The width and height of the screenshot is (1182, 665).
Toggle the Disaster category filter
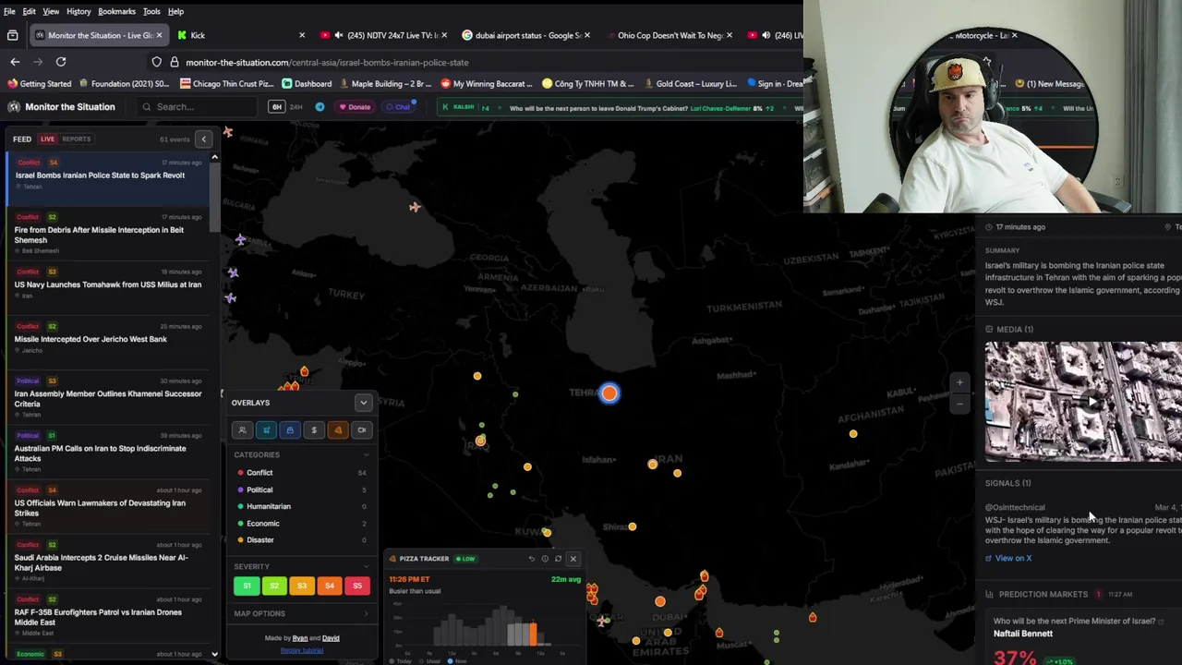pos(302,540)
